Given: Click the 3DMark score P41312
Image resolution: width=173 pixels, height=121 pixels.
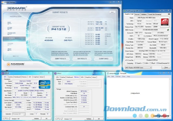Looking at the screenshot, I should coord(59,29).
